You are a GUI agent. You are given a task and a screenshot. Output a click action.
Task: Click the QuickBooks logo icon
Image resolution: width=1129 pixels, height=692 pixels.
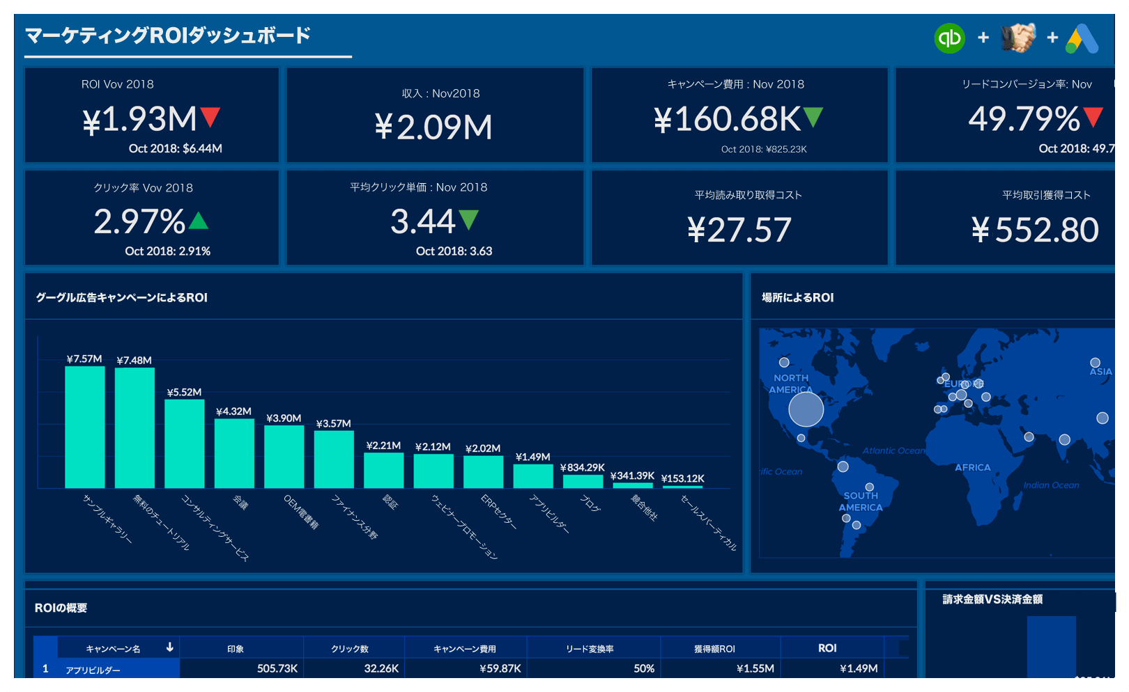[x=949, y=38]
